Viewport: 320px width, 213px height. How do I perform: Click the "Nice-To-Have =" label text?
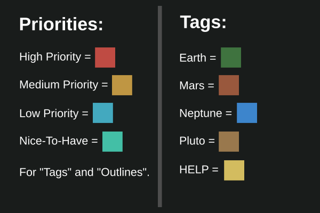(59, 141)
